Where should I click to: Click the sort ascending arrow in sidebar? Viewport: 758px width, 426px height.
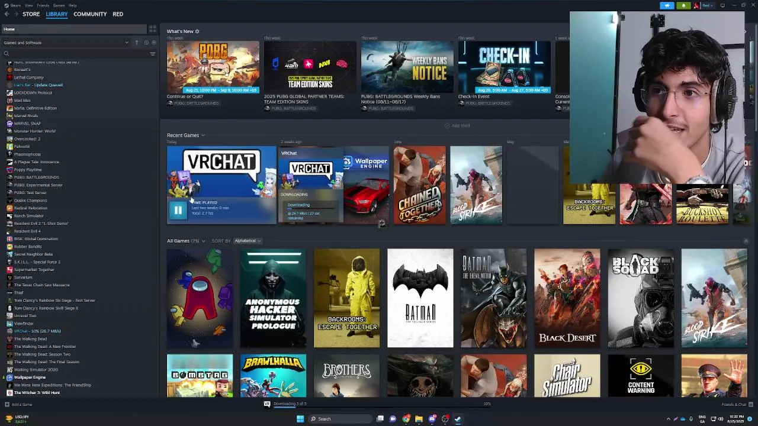(137, 43)
